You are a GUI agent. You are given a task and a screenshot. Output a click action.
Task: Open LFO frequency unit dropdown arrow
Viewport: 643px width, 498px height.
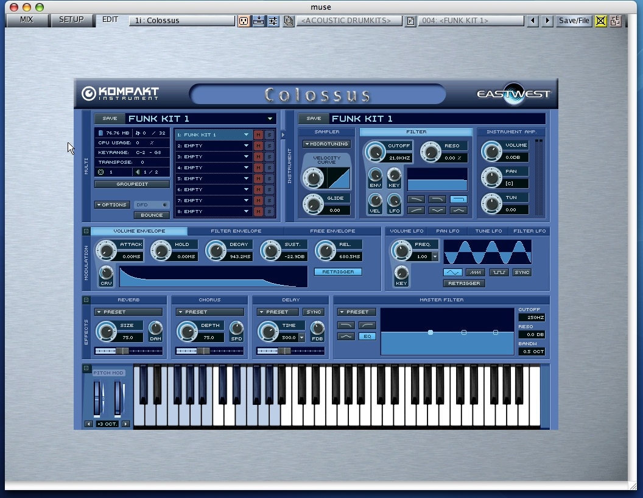(x=435, y=256)
